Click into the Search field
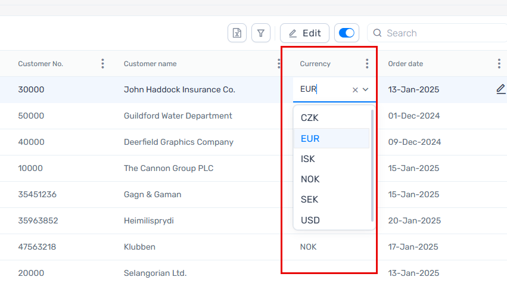This screenshot has width=507, height=286. [x=441, y=33]
